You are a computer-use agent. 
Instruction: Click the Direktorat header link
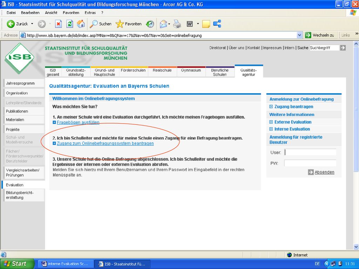pyautogui.click(x=217, y=48)
